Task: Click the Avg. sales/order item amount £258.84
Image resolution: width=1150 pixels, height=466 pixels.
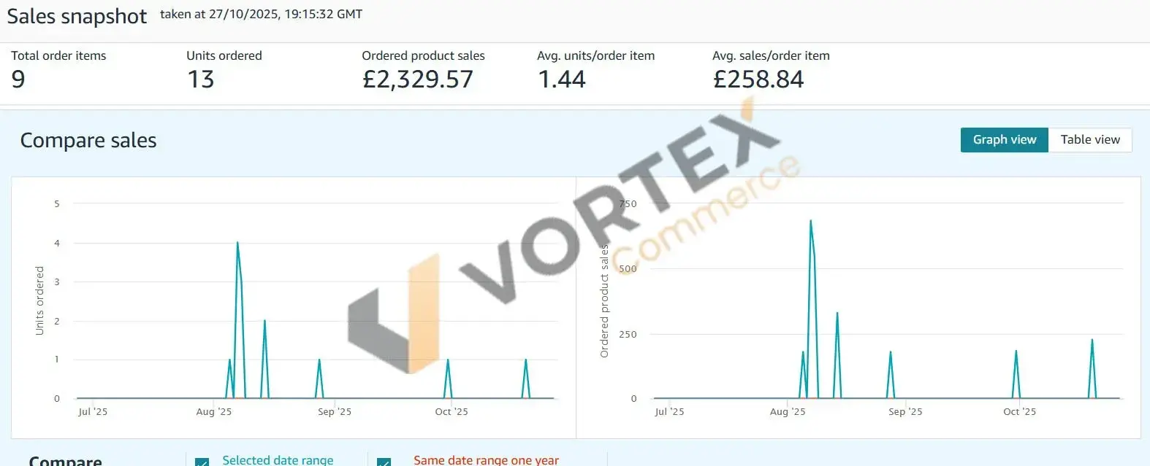Action: (x=758, y=79)
